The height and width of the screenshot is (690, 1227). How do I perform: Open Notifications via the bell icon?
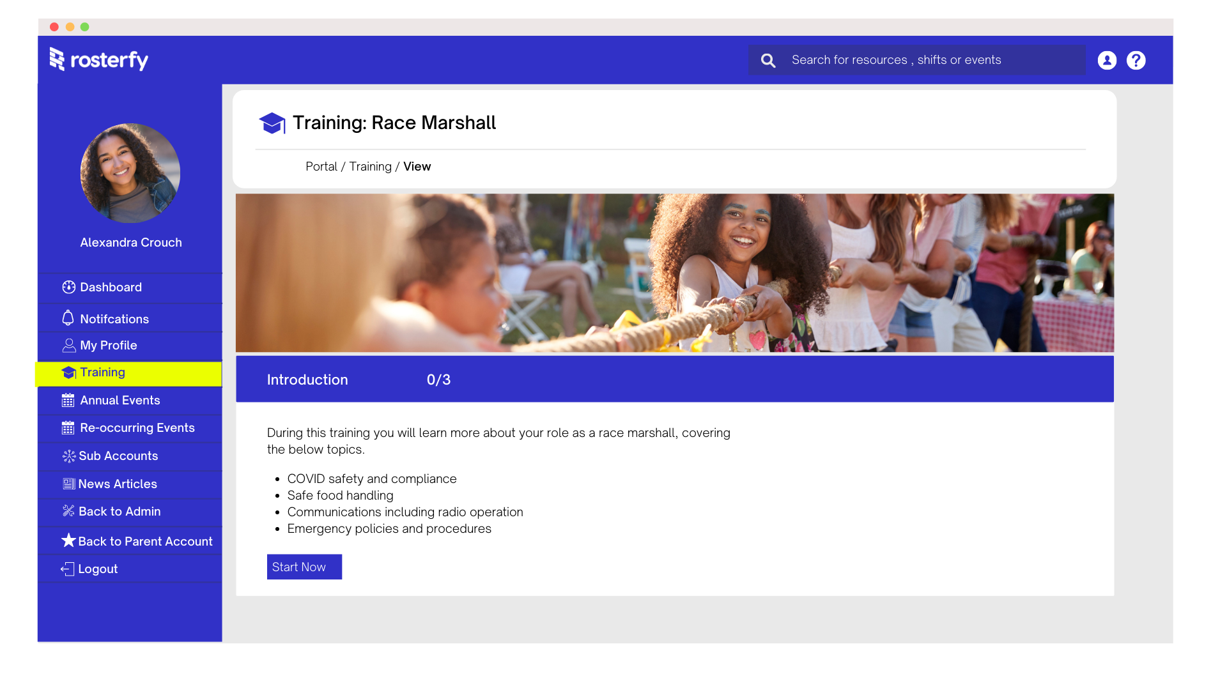click(x=68, y=318)
